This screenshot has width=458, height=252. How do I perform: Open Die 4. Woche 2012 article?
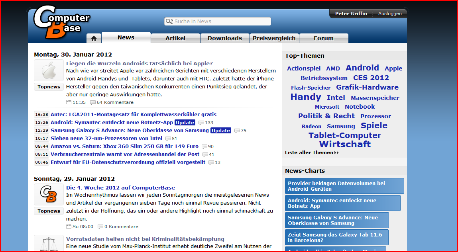coord(121,188)
